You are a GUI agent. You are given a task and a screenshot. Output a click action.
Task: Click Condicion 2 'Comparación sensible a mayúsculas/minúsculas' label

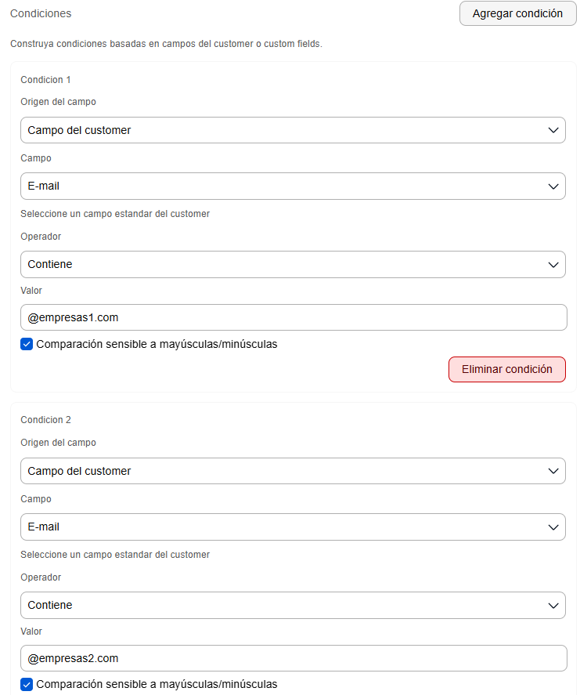157,684
